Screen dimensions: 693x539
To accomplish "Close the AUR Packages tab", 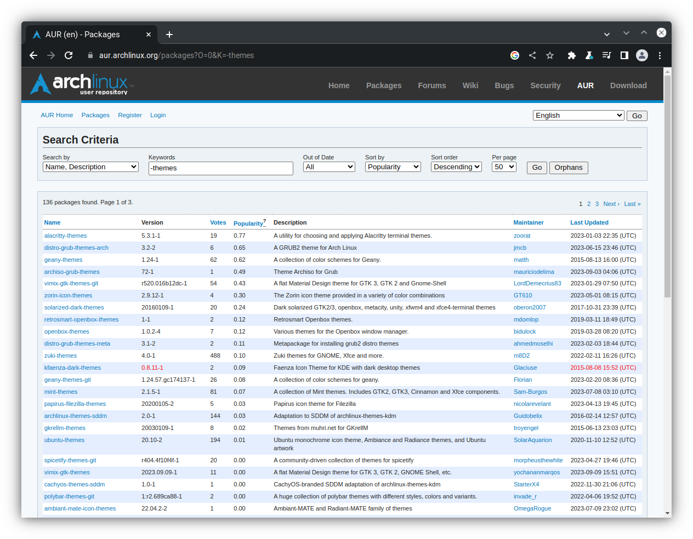I will [149, 35].
